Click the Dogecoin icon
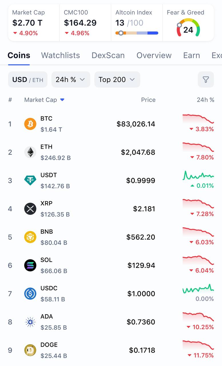The height and width of the screenshot is (366, 222). pyautogui.click(x=30, y=350)
